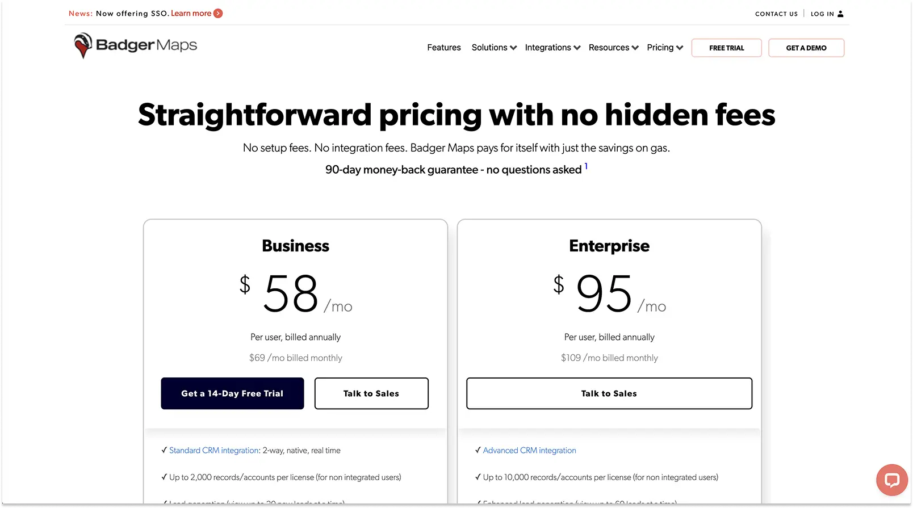Click Get a 14-Day Free Trial

click(232, 393)
